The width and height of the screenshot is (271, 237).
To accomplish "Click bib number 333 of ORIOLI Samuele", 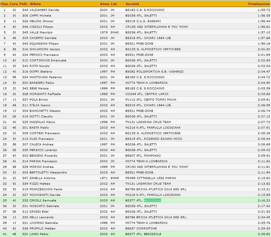I will [25, 201].
